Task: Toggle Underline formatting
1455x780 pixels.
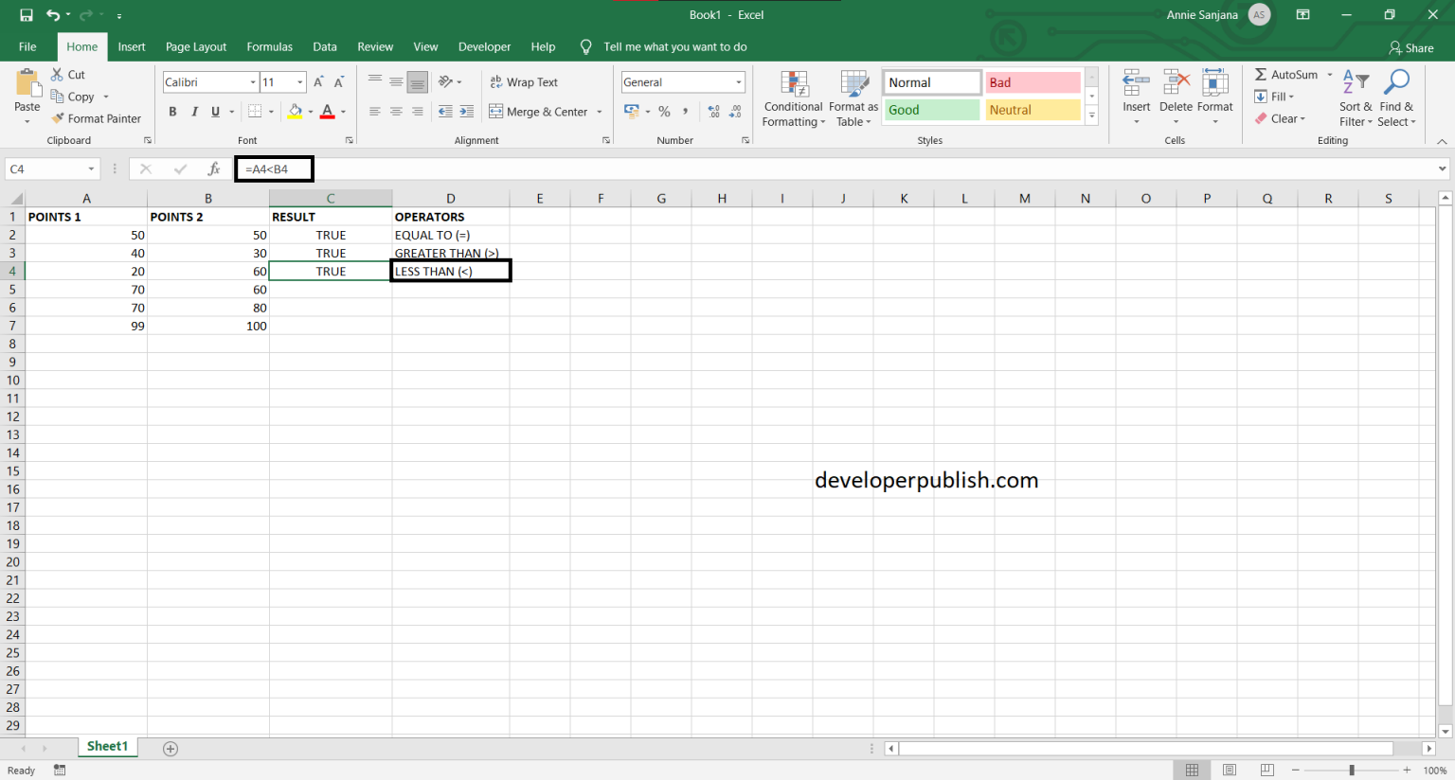Action: click(x=215, y=112)
